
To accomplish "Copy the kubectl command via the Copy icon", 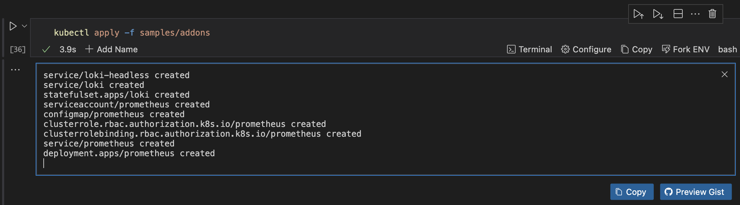I will pos(636,49).
